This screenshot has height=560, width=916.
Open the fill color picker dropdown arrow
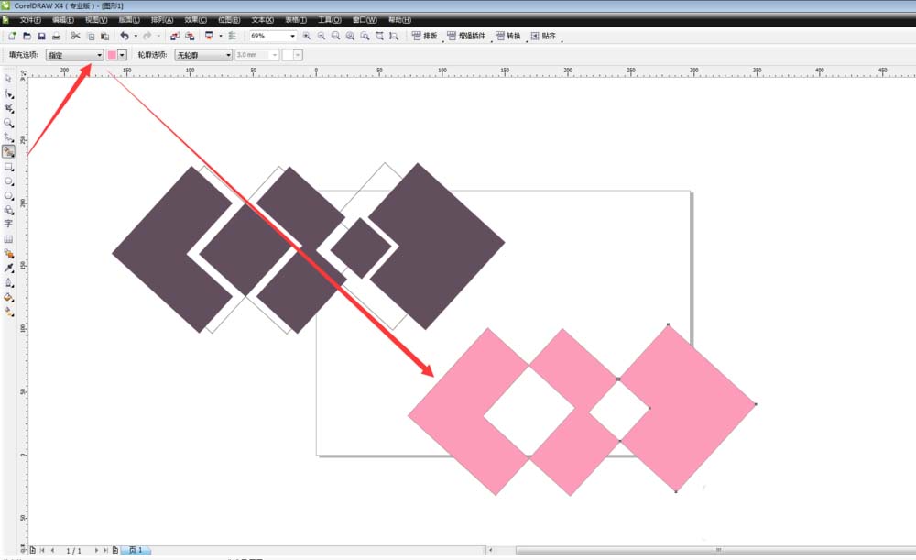point(122,55)
